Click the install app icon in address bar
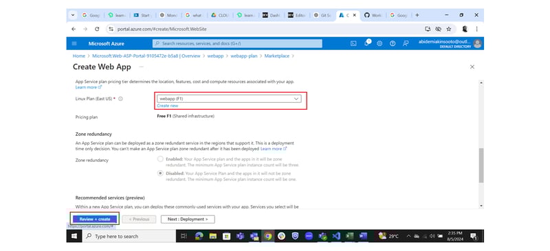 coord(428,29)
